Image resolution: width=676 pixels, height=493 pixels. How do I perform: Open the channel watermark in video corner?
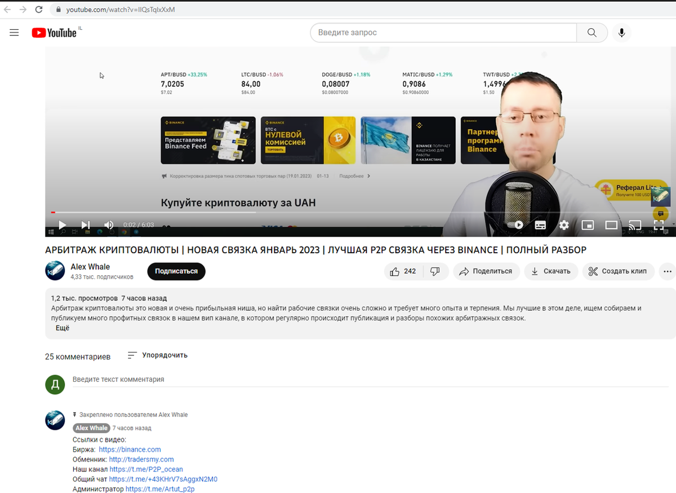click(x=661, y=196)
